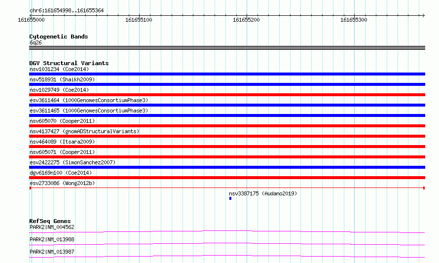Click the Cytogenetic Bands track heading

(59, 37)
